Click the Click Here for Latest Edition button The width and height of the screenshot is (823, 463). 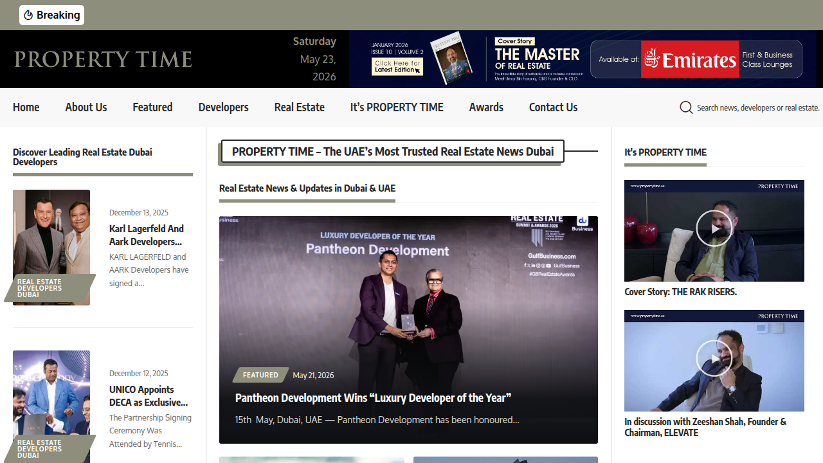[x=397, y=66]
